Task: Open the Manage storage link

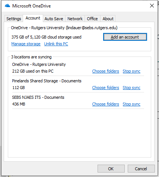Action: click(26, 44)
